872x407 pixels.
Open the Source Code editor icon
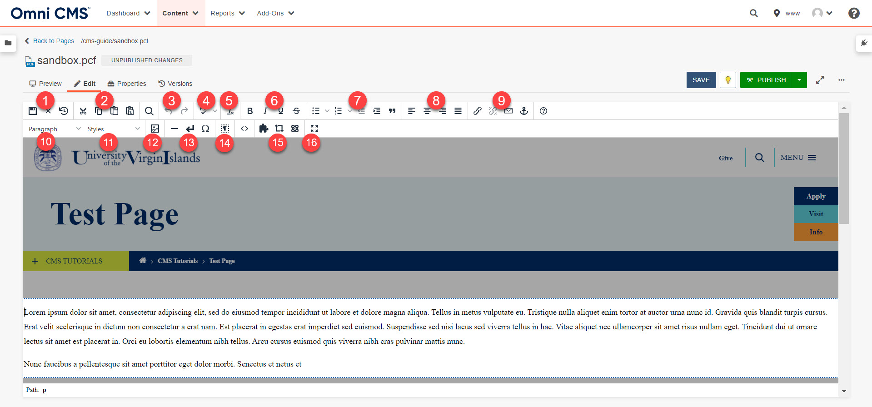(x=244, y=129)
